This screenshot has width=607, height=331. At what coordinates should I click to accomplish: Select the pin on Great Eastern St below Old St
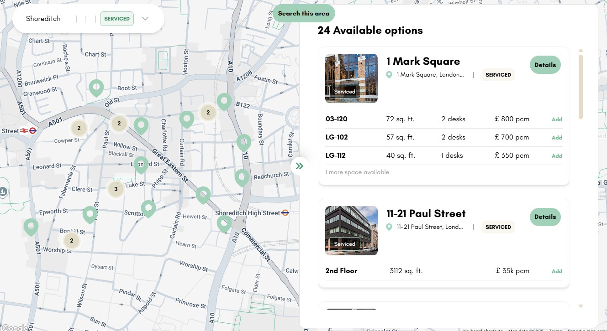(141, 126)
